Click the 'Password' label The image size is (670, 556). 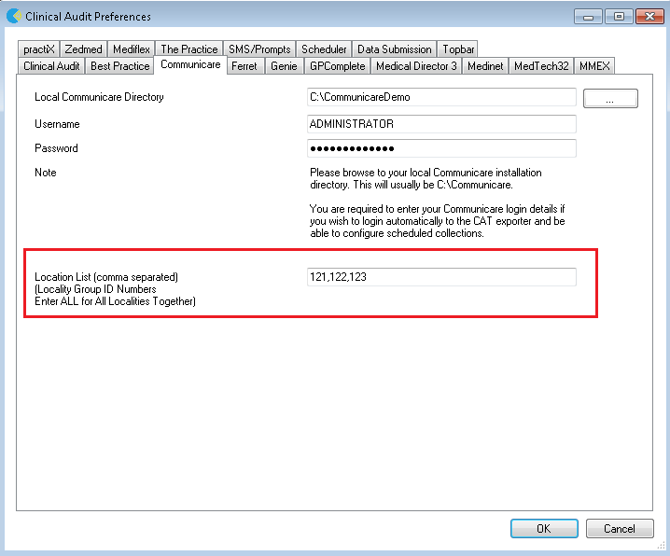(56, 148)
